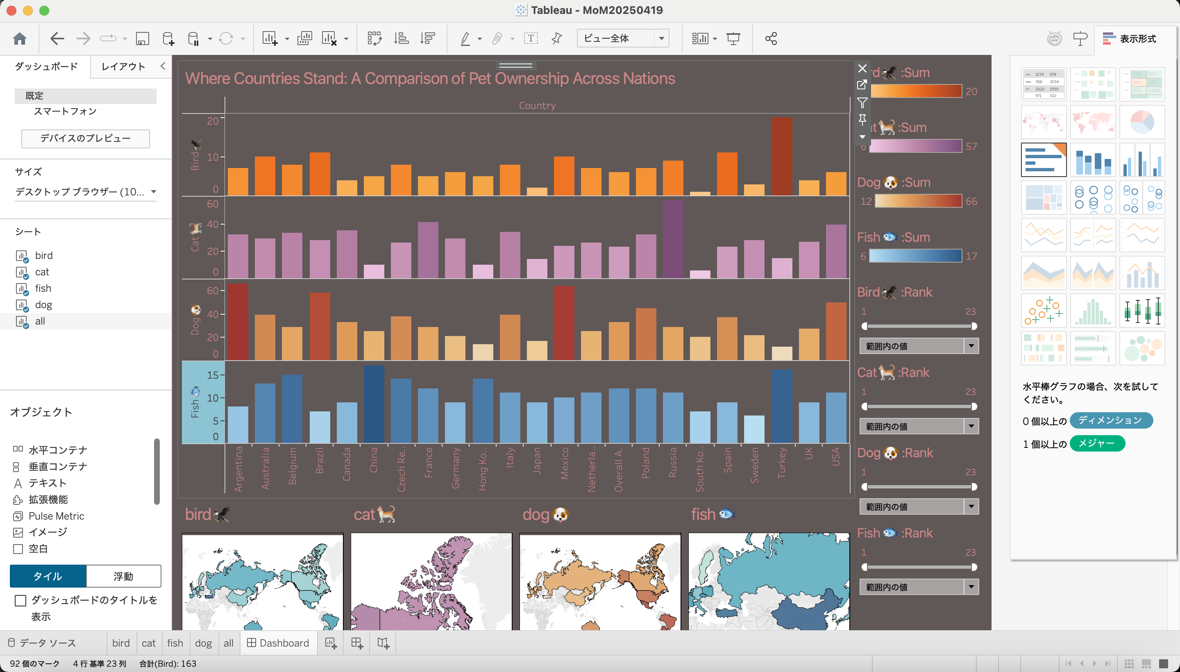Open Fish Rank 範囲内の値 dropdown
This screenshot has height=672, width=1180.
tap(919, 587)
